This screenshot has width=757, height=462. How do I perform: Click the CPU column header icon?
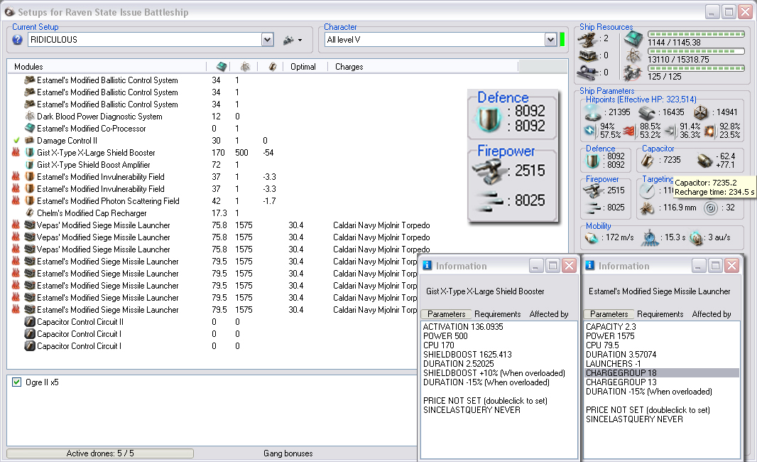coord(222,66)
